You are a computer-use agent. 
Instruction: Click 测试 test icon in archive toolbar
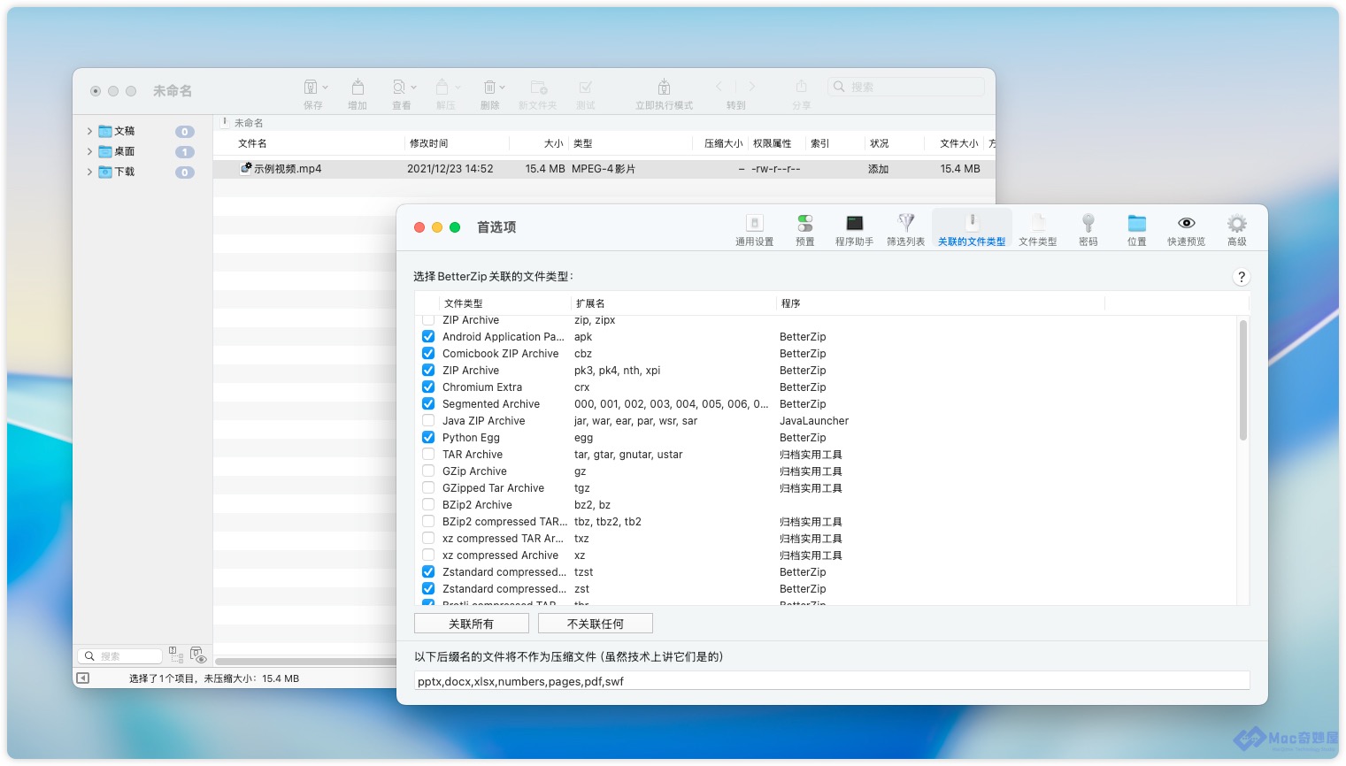point(585,87)
